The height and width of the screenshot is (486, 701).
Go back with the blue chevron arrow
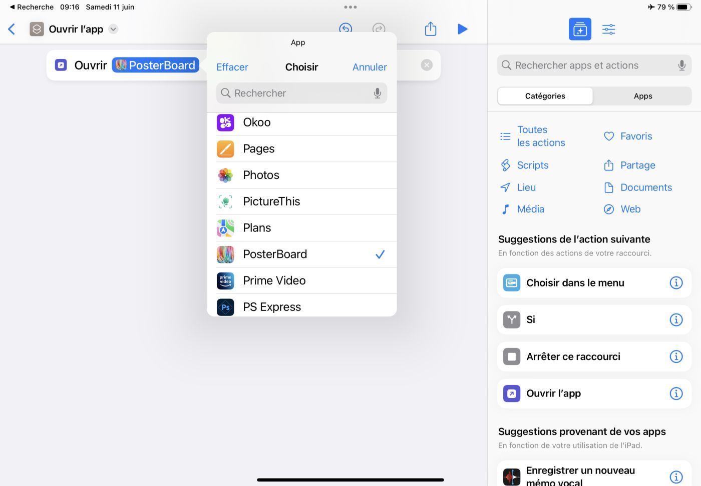point(12,29)
